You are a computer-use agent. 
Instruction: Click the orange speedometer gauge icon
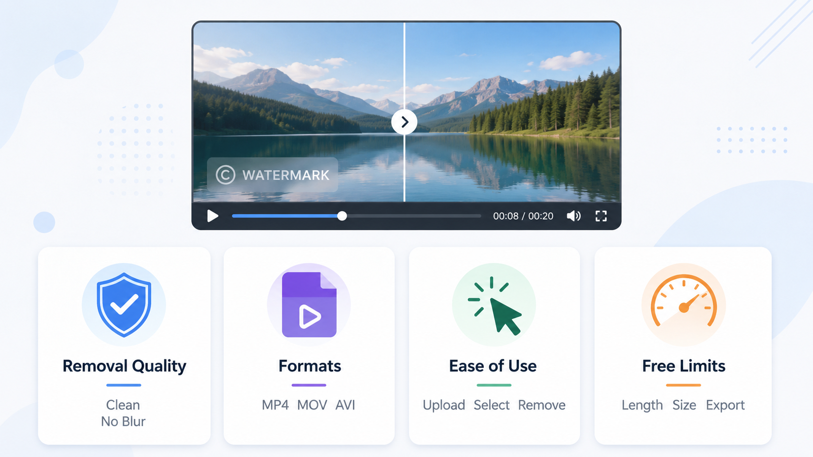(684, 301)
